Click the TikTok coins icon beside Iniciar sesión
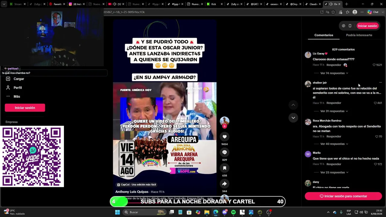 tap(343, 26)
